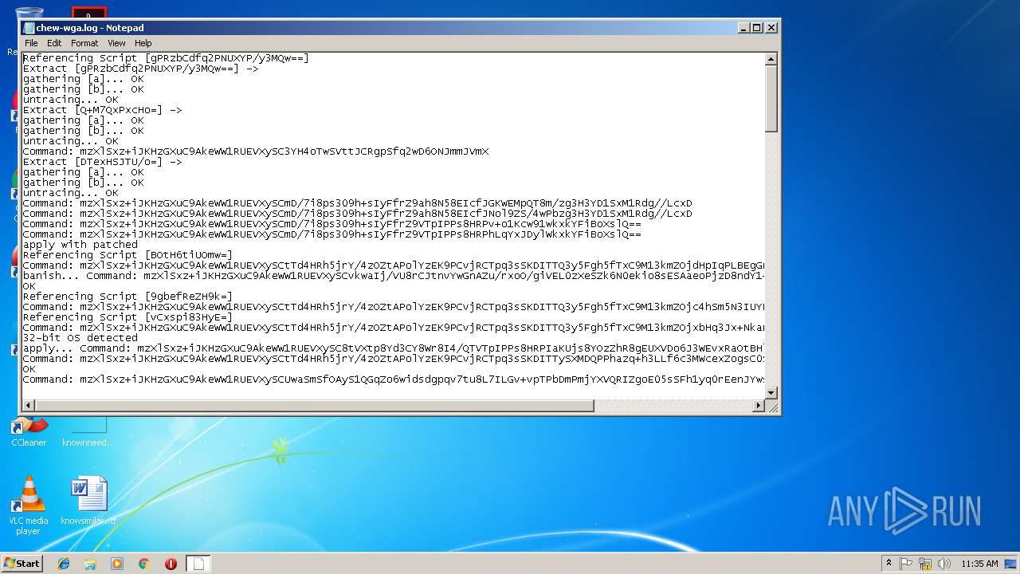Click the horizontal scrollbar left arrow
This screenshot has height=574, width=1020.
29,406
